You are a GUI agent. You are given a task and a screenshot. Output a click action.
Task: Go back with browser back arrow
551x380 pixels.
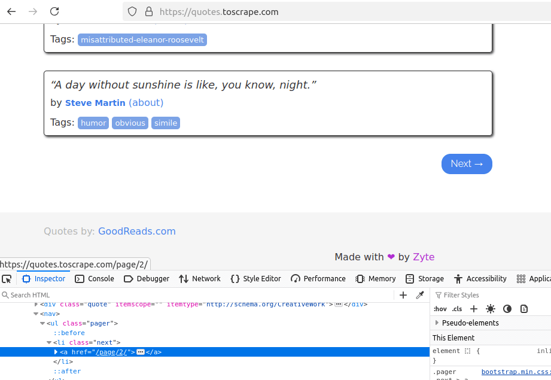point(11,11)
